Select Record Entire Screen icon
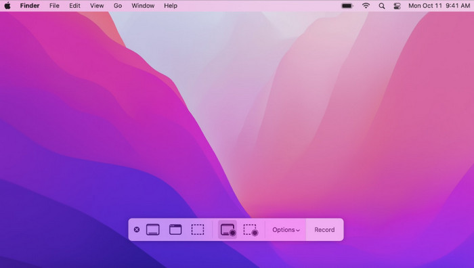 coord(228,229)
